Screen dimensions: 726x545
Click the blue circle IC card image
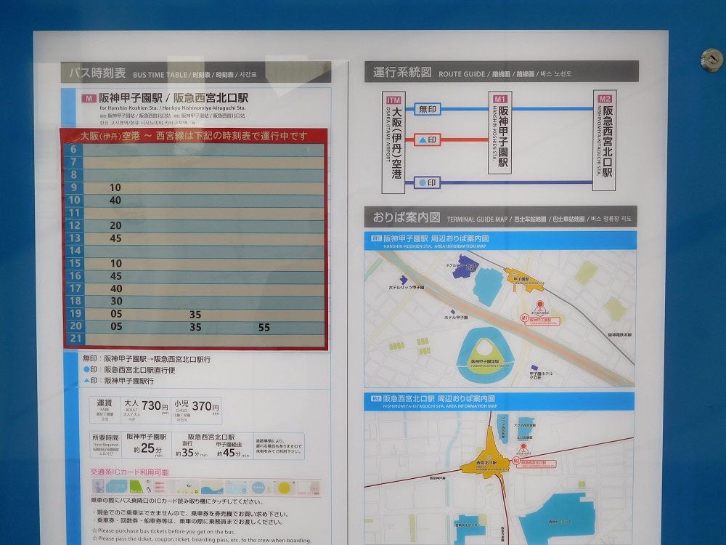(260, 488)
